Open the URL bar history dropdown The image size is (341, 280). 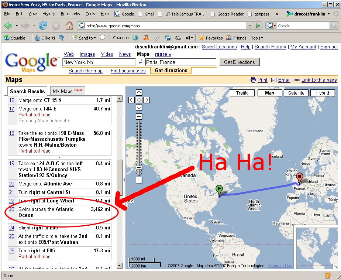point(250,26)
